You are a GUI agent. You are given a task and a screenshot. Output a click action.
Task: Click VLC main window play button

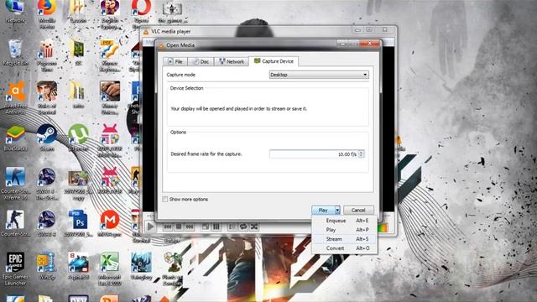150,226
